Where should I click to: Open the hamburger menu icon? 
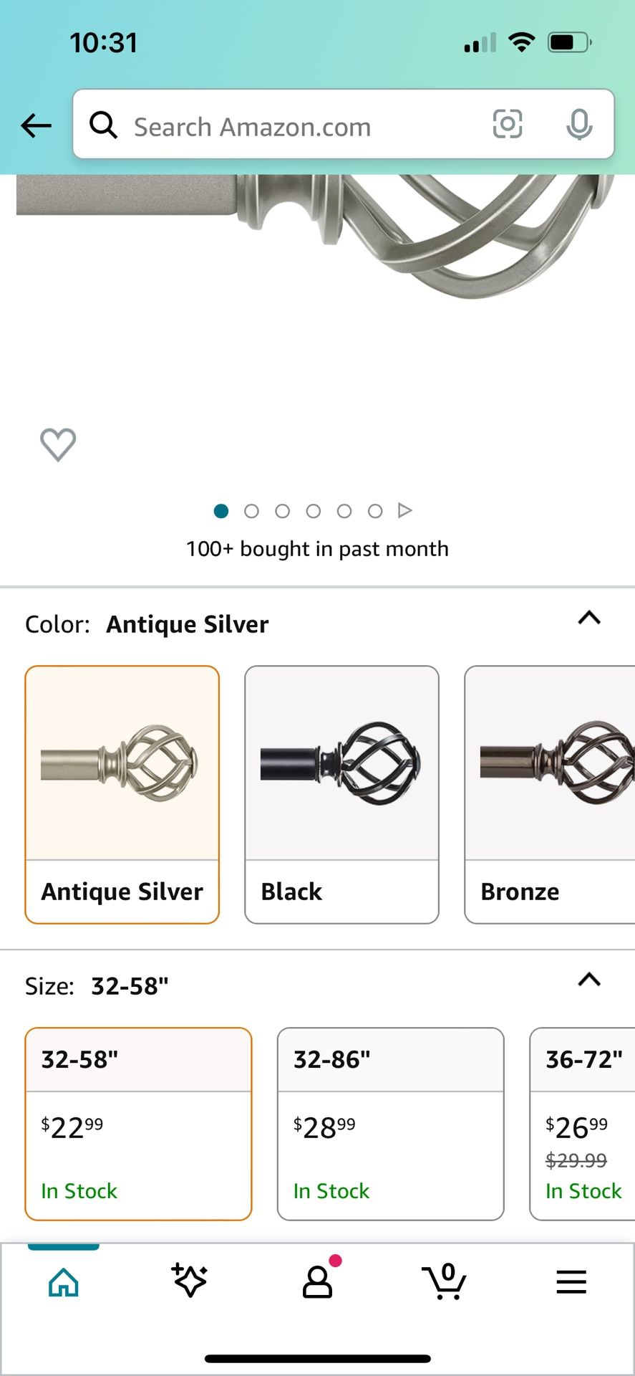click(x=571, y=1282)
